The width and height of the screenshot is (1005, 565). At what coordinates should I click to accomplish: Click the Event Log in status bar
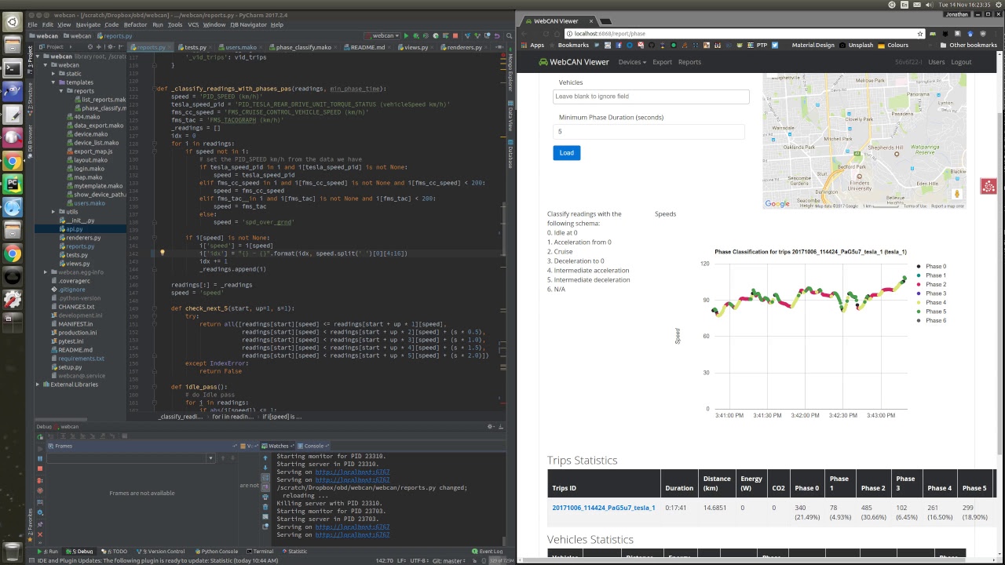click(487, 552)
